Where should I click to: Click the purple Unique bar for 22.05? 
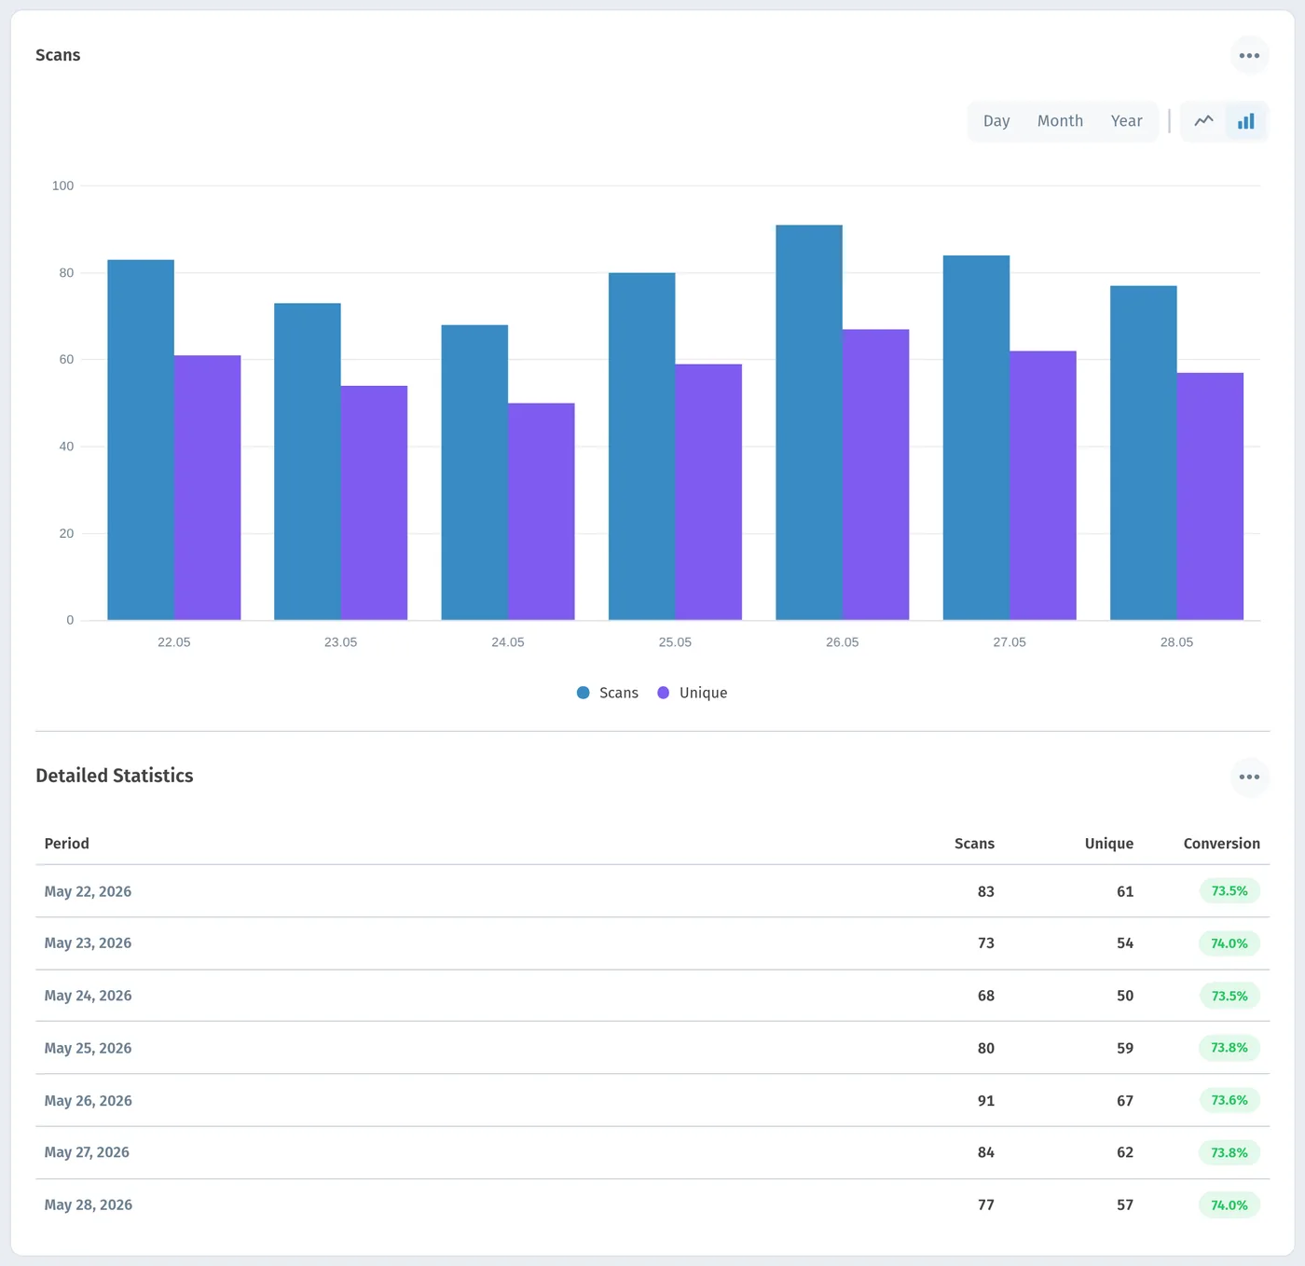point(208,488)
